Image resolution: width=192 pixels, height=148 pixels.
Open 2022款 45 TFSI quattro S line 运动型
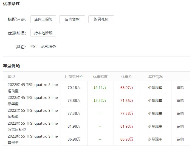(33, 88)
